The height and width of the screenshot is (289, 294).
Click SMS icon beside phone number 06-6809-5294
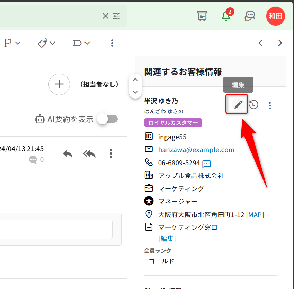207,164
